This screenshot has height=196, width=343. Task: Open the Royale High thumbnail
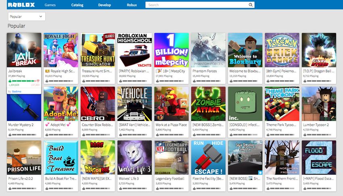point(61,50)
